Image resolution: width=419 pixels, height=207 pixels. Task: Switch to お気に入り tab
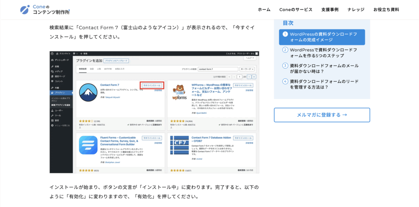tap(120, 69)
